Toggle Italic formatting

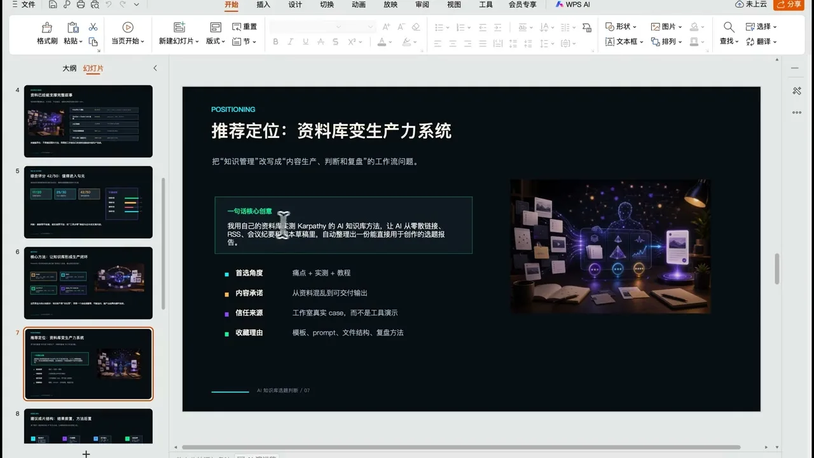[x=291, y=42]
